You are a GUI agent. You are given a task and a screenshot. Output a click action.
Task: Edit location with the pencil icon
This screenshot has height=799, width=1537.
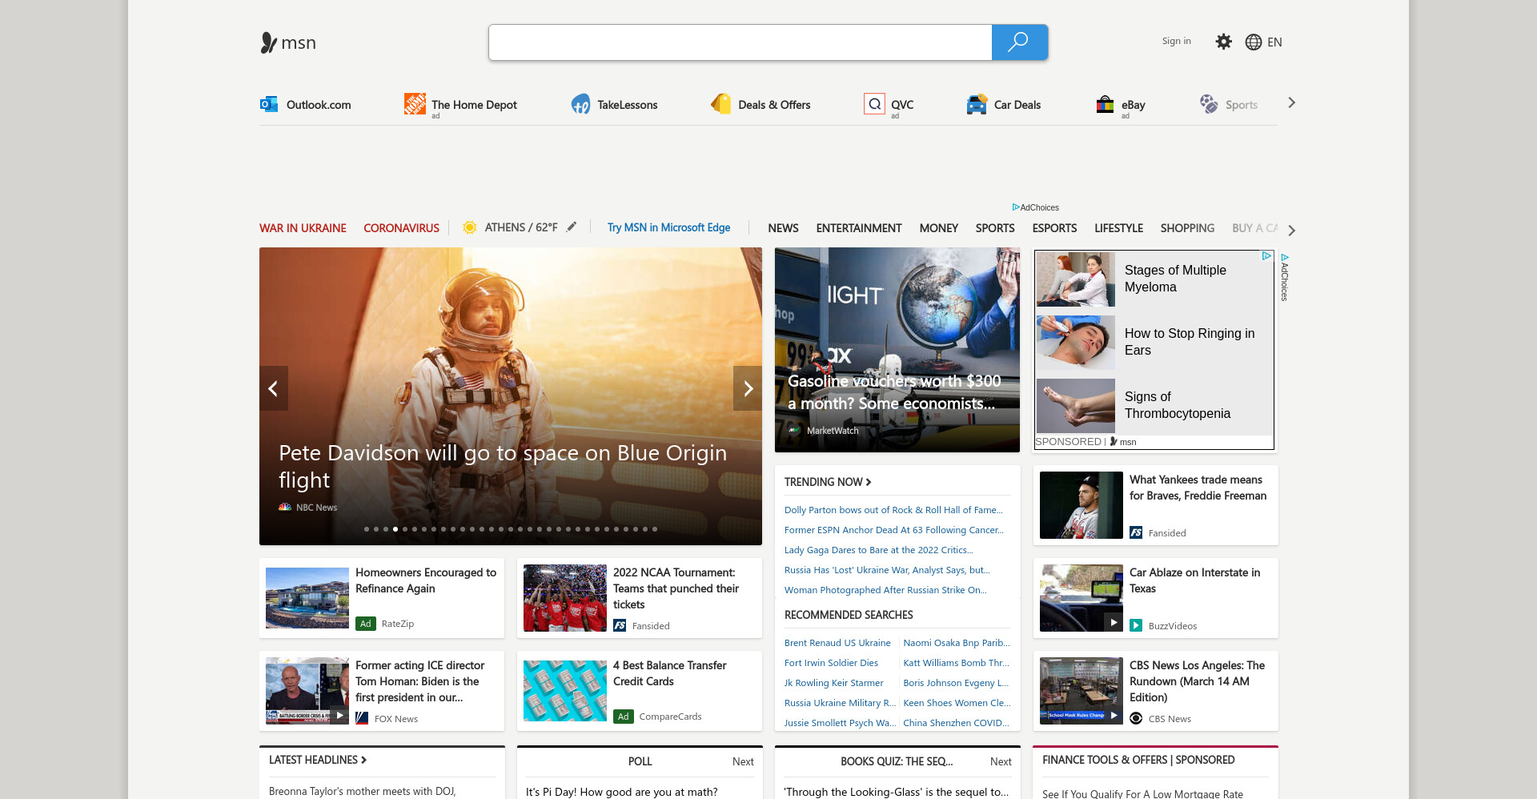[572, 227]
